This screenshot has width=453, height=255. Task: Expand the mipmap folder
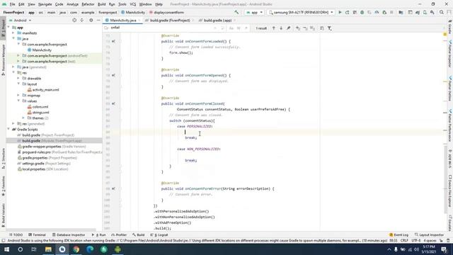[x=18, y=95]
